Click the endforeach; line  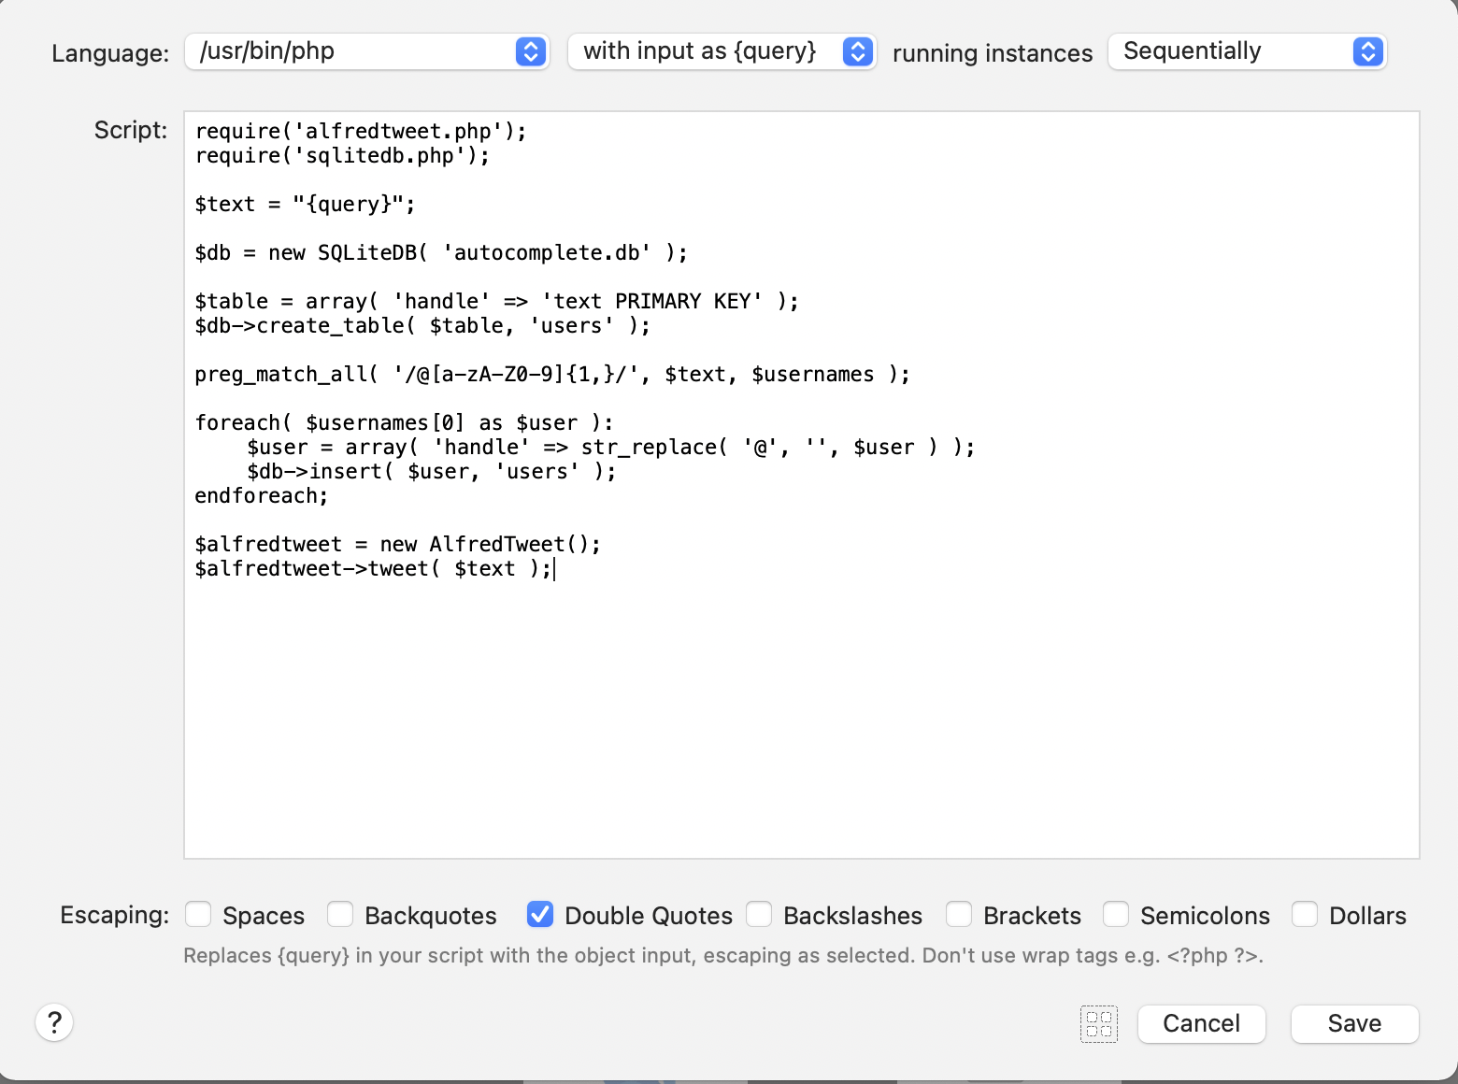coord(262,495)
